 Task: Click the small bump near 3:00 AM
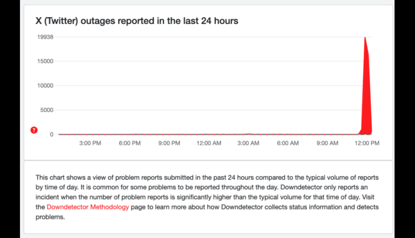tap(248, 134)
